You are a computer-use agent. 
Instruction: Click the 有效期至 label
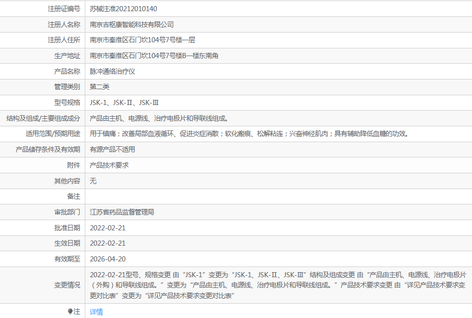click(x=67, y=259)
